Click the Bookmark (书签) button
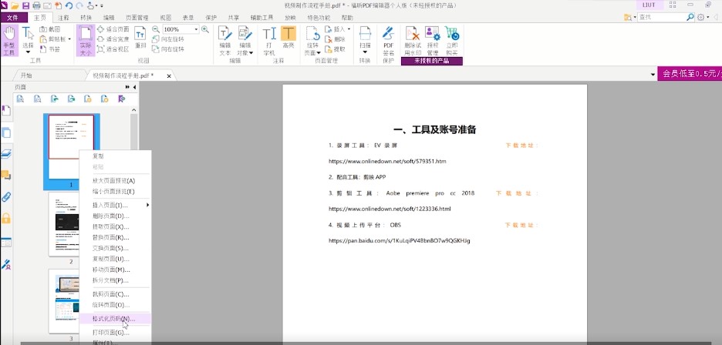722x345 pixels. (x=50, y=49)
